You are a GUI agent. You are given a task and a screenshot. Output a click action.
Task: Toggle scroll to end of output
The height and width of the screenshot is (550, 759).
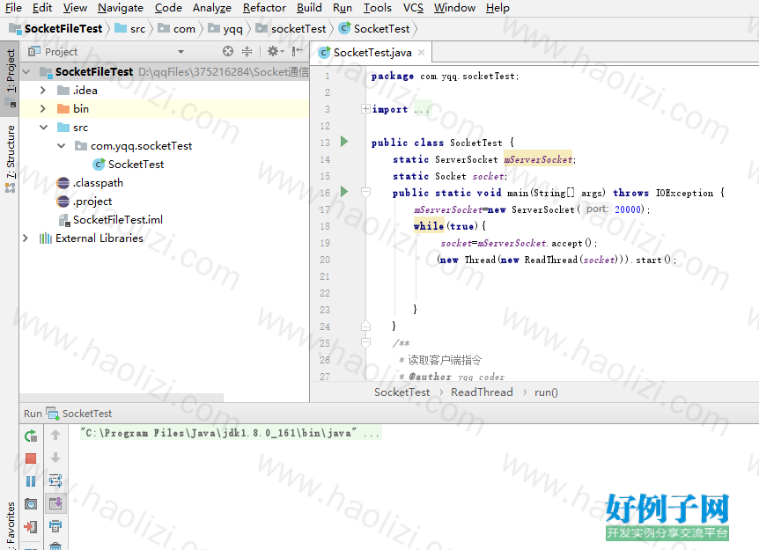click(55, 503)
